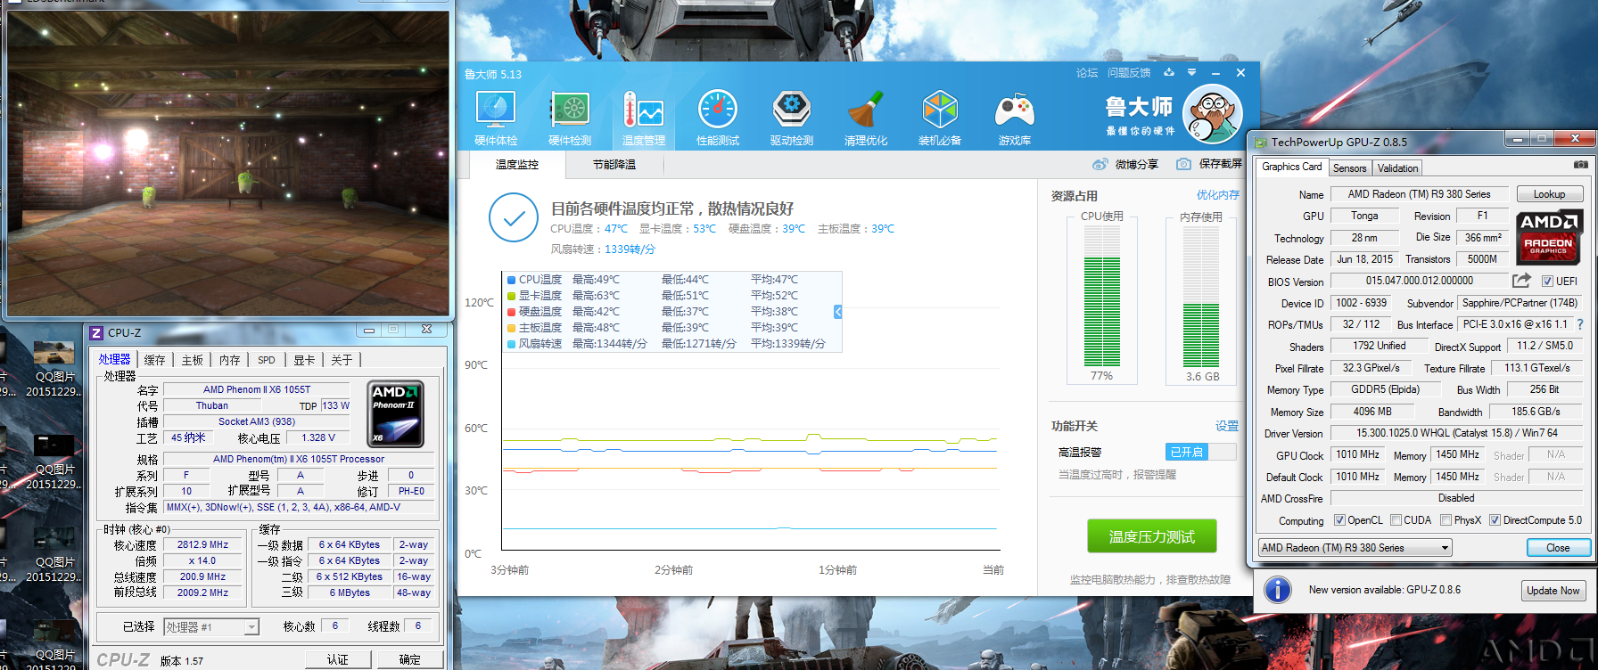Open 问题反馈 feedback link

1129,73
